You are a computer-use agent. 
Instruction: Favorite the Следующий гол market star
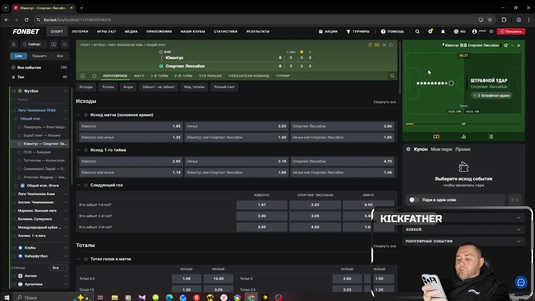coord(86,185)
